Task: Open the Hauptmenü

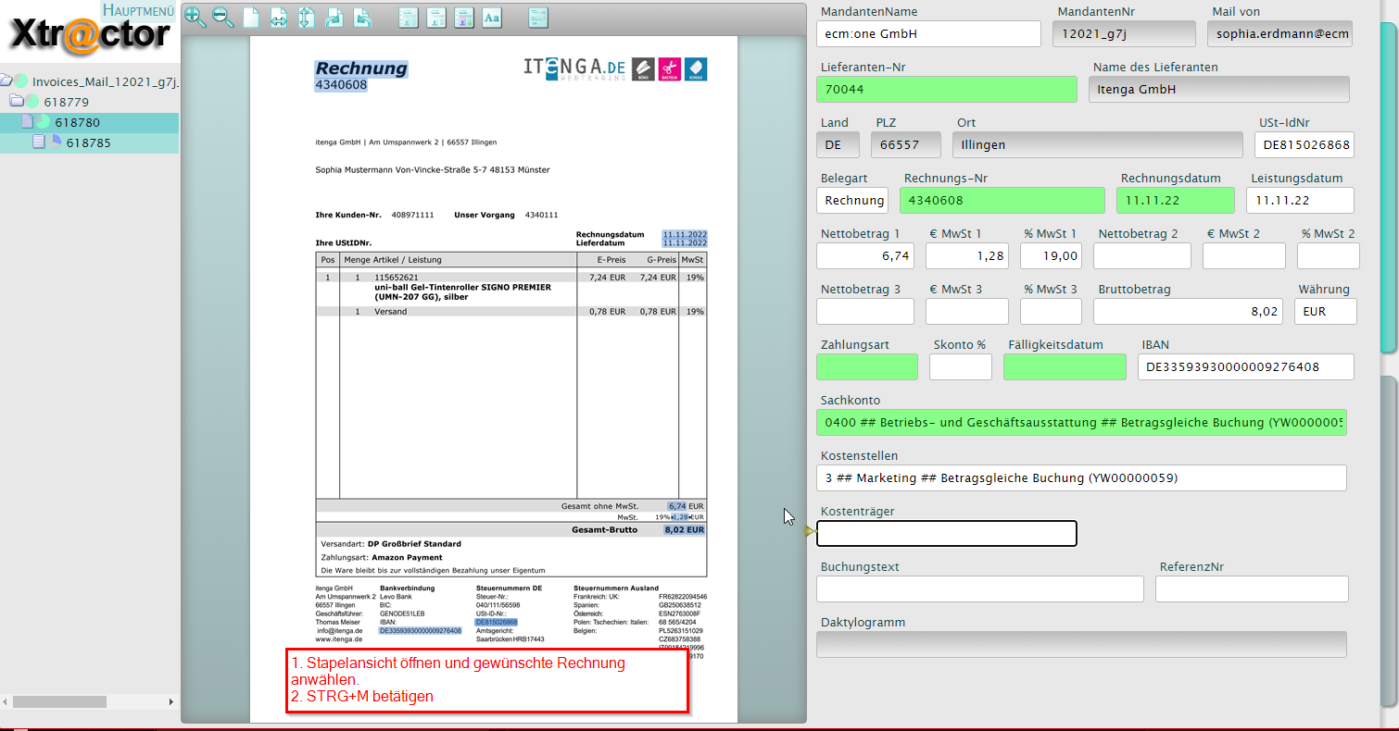Action: (x=139, y=11)
